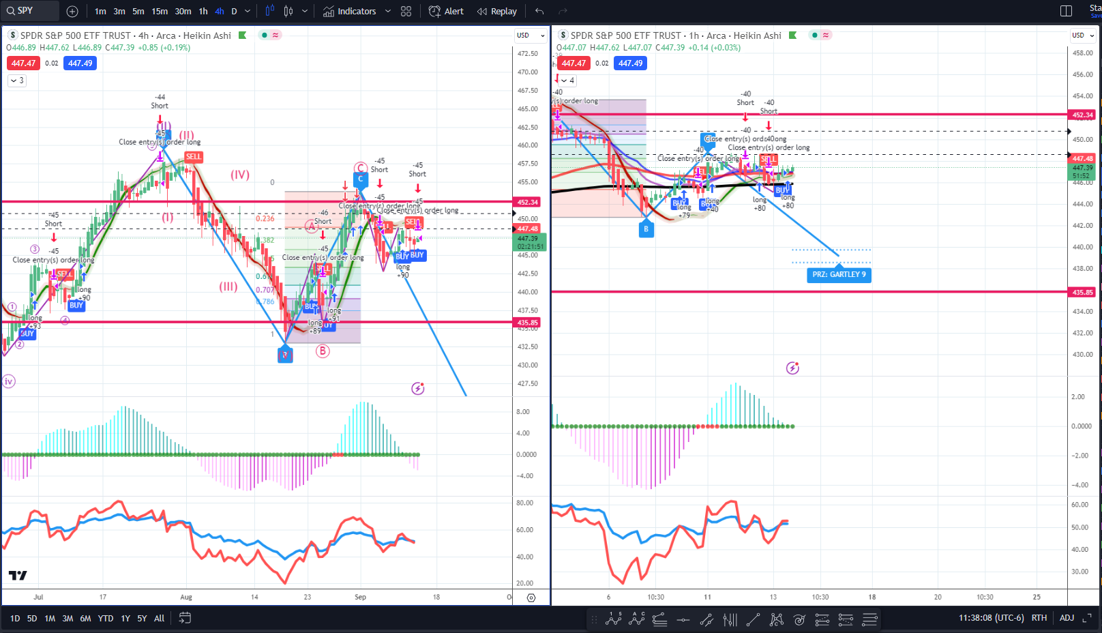Create an Alert
Screen dimensions: 1102x633
pos(446,11)
